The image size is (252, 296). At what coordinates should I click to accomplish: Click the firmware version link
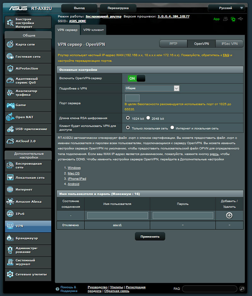[173, 16]
